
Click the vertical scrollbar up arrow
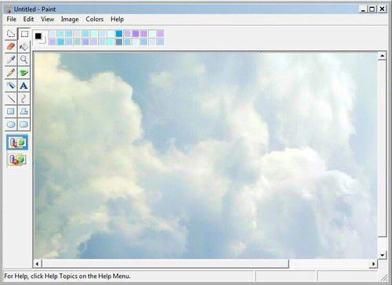click(x=382, y=56)
